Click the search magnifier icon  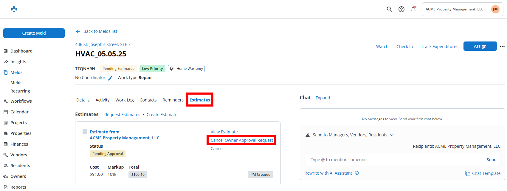389,9
